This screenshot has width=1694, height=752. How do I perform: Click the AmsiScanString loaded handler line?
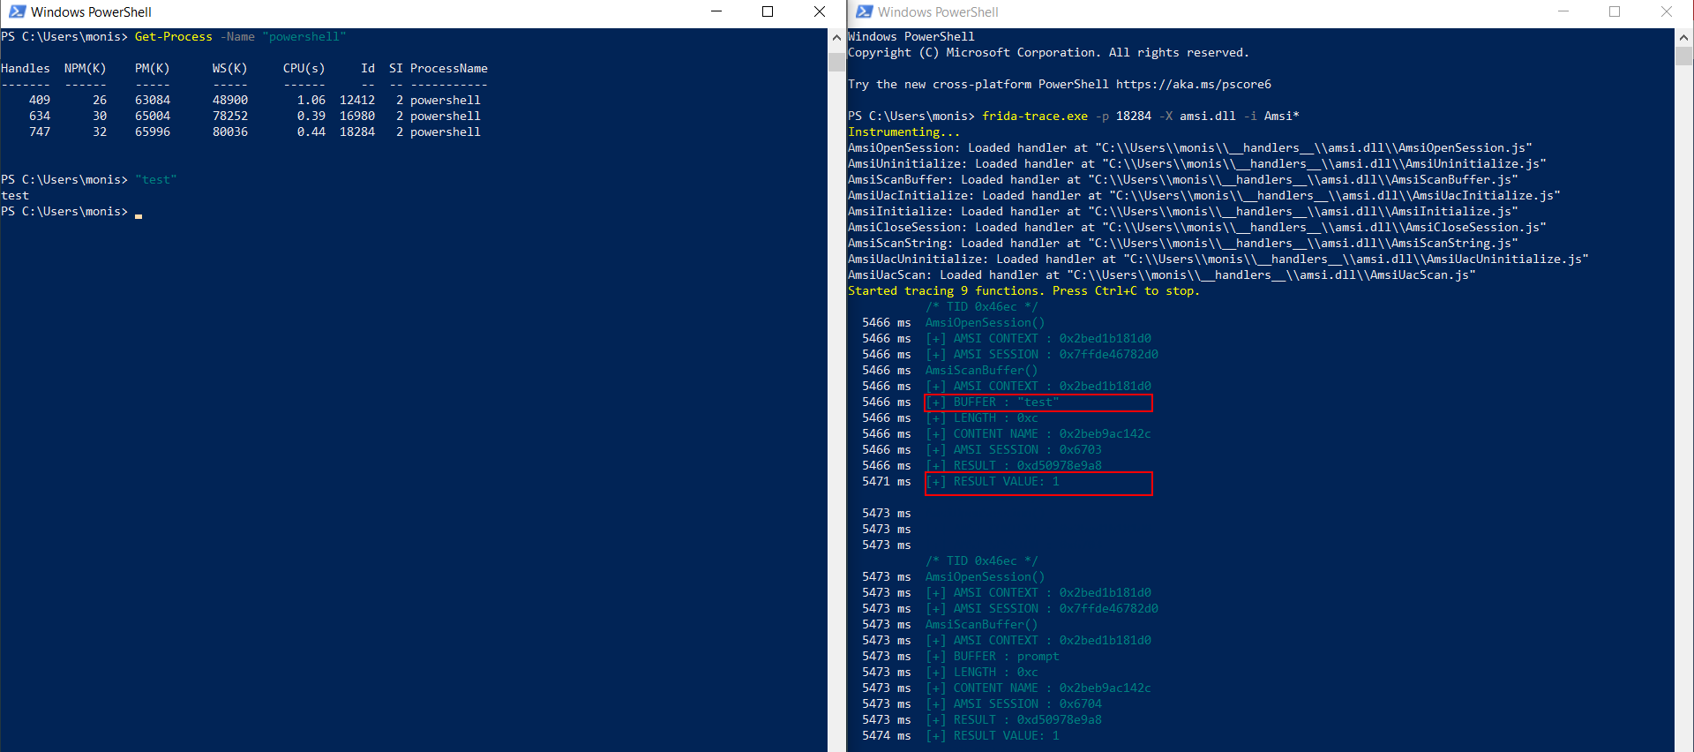click(1183, 243)
